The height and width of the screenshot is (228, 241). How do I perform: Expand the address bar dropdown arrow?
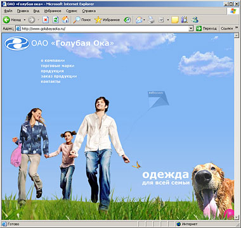coord(191,28)
